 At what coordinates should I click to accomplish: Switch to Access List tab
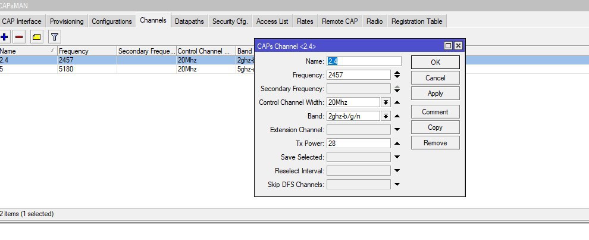(x=272, y=21)
